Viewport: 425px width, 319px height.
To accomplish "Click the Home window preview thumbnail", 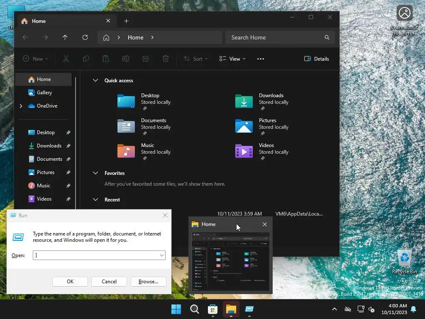I will pos(230,262).
